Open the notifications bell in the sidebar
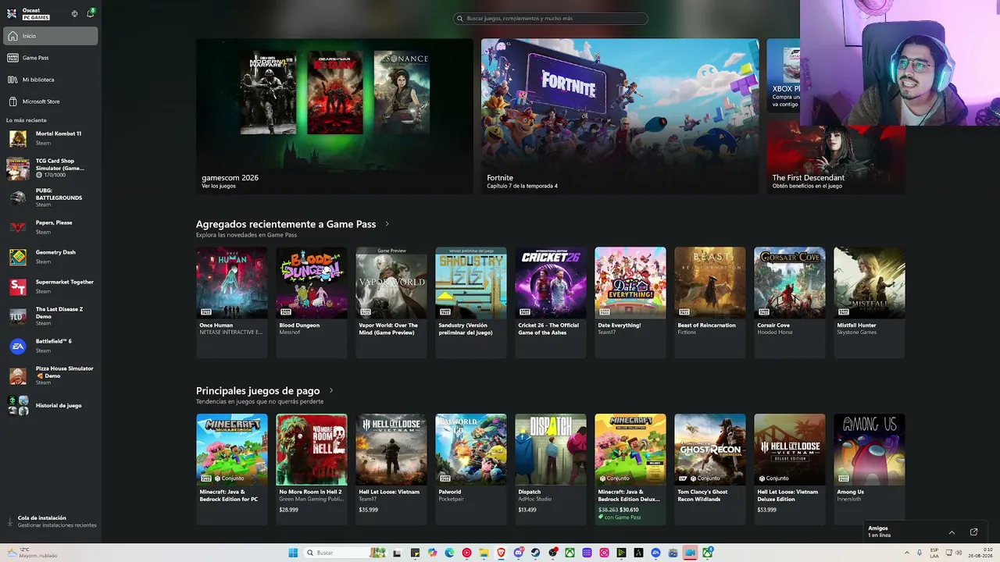 pyautogui.click(x=90, y=13)
